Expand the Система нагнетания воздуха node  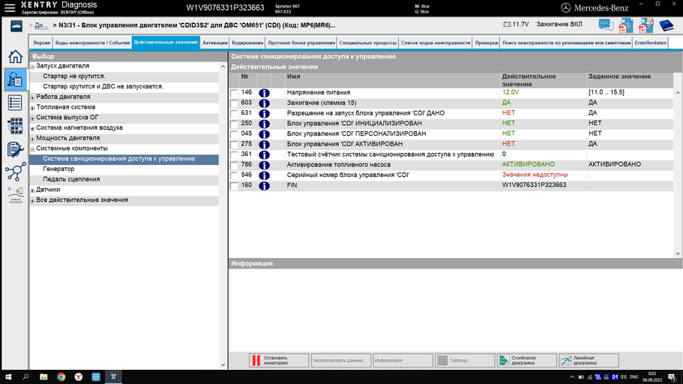click(33, 128)
